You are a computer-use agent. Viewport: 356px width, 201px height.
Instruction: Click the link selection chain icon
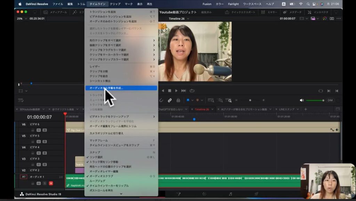tap(170, 100)
